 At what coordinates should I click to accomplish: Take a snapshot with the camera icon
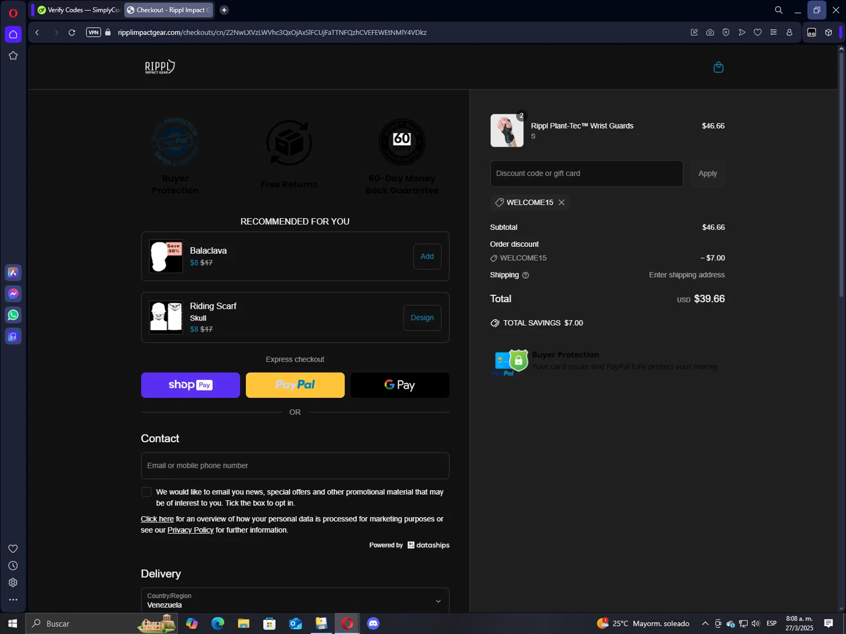(710, 33)
